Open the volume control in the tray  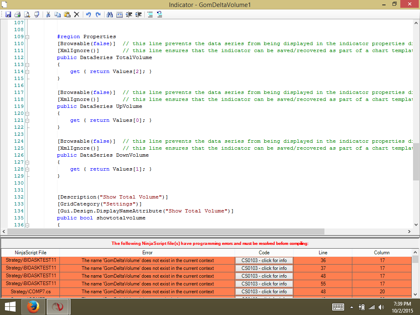pos(381,307)
